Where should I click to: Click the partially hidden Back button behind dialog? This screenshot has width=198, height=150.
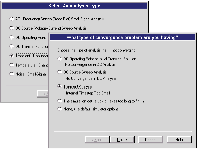pyautogui.click(x=43, y=93)
